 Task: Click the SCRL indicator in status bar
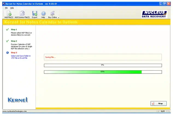pyautogui.click(x=168, y=111)
